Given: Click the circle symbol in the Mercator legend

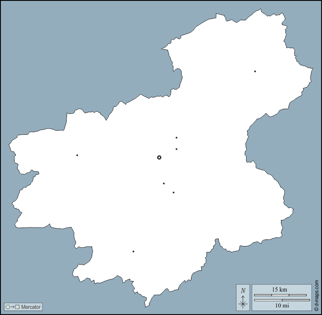Looking at the screenshot, I should (8, 307).
